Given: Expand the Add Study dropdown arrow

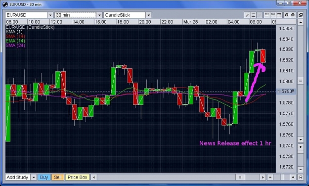Looking at the screenshot, I should pyautogui.click(x=34, y=177).
